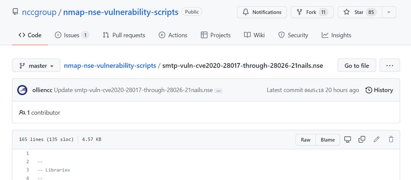This screenshot has width=411, height=180.
Task: Click nmap-nse-vulnerability-scripts in the breadcrumb path
Action: point(110,65)
